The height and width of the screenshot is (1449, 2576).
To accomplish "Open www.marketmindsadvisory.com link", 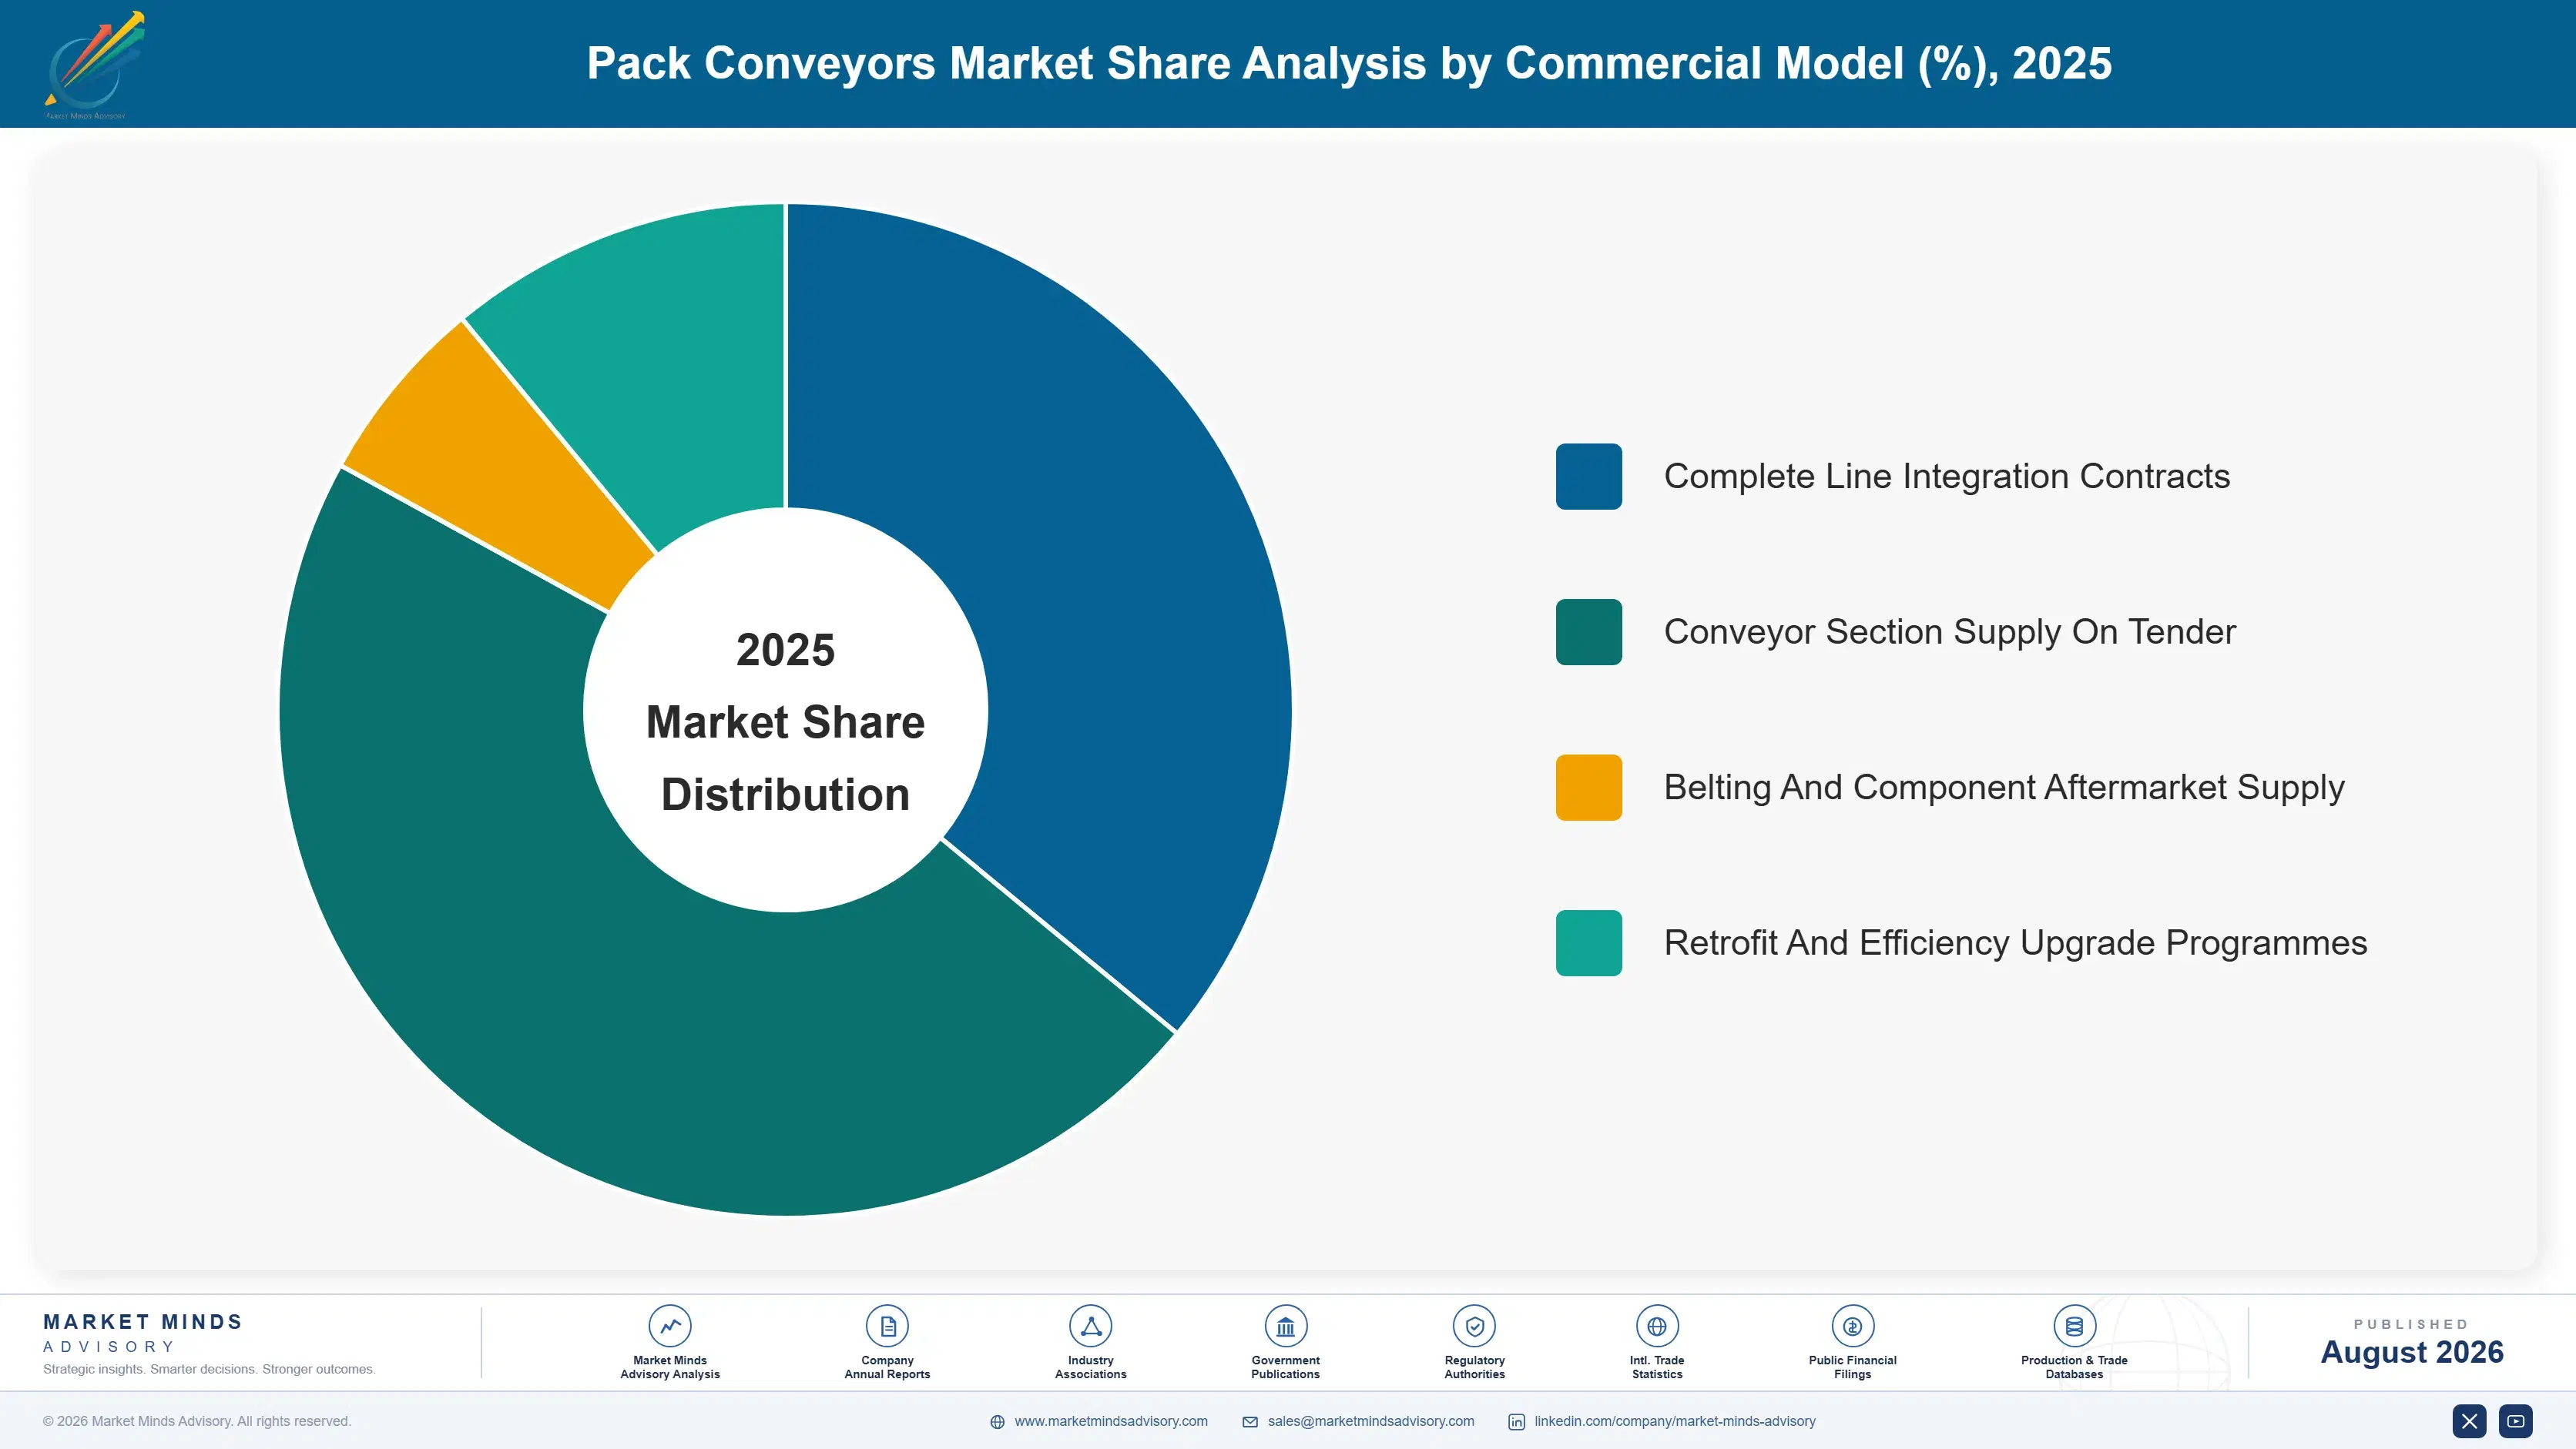I will pos(1111,1421).
